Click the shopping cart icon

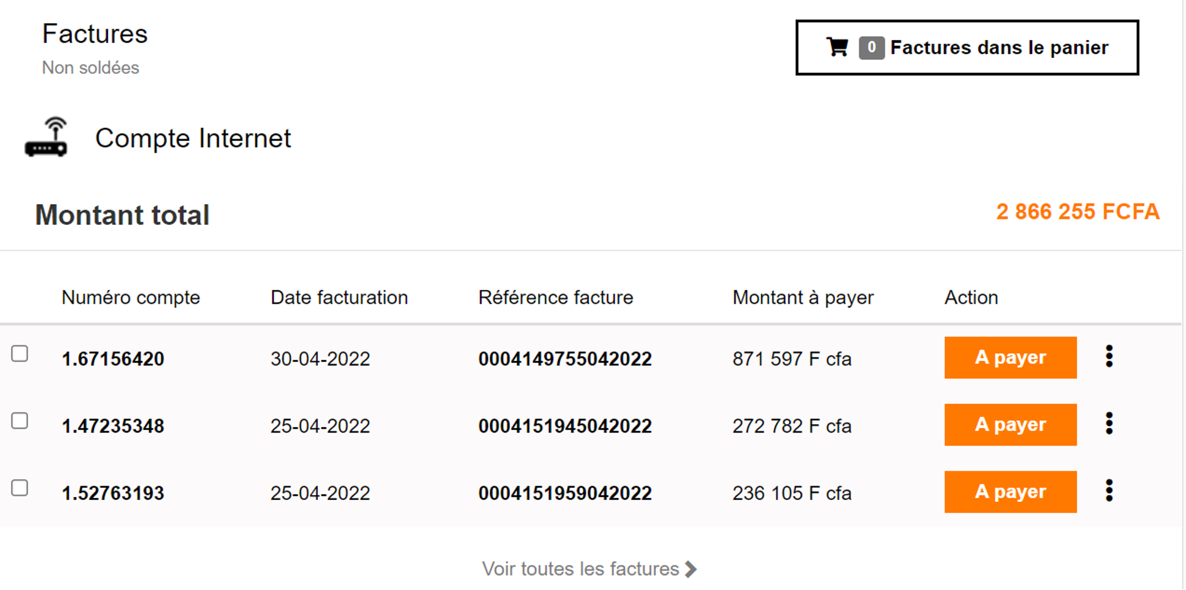tap(837, 47)
